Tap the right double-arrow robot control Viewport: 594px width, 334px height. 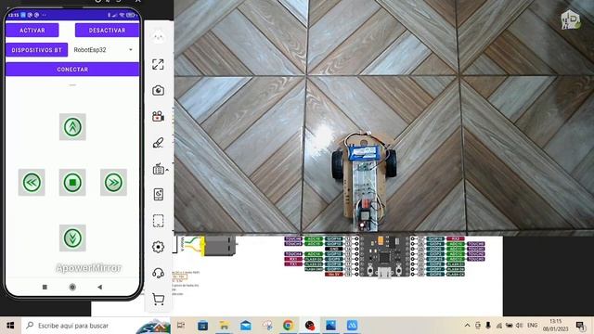pos(113,183)
